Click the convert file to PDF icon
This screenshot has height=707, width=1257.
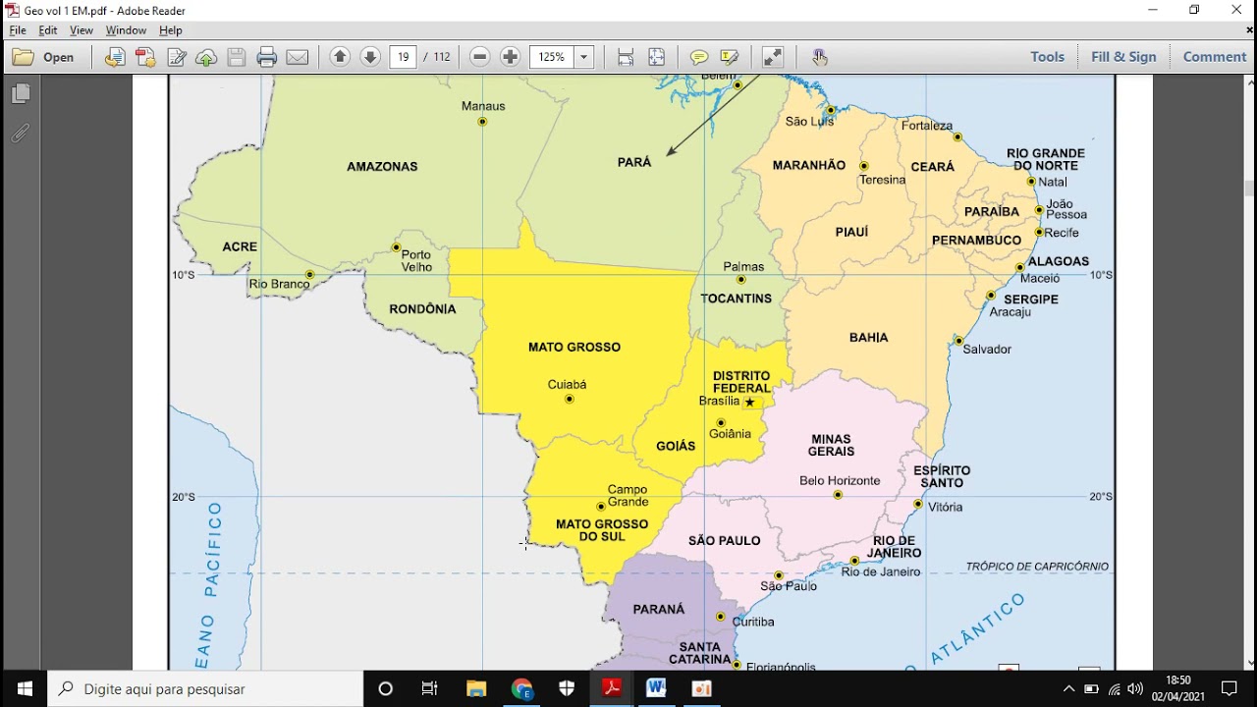[115, 57]
